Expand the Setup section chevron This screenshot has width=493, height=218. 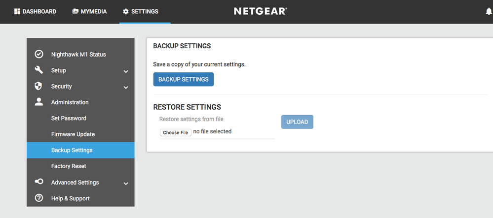coord(126,71)
